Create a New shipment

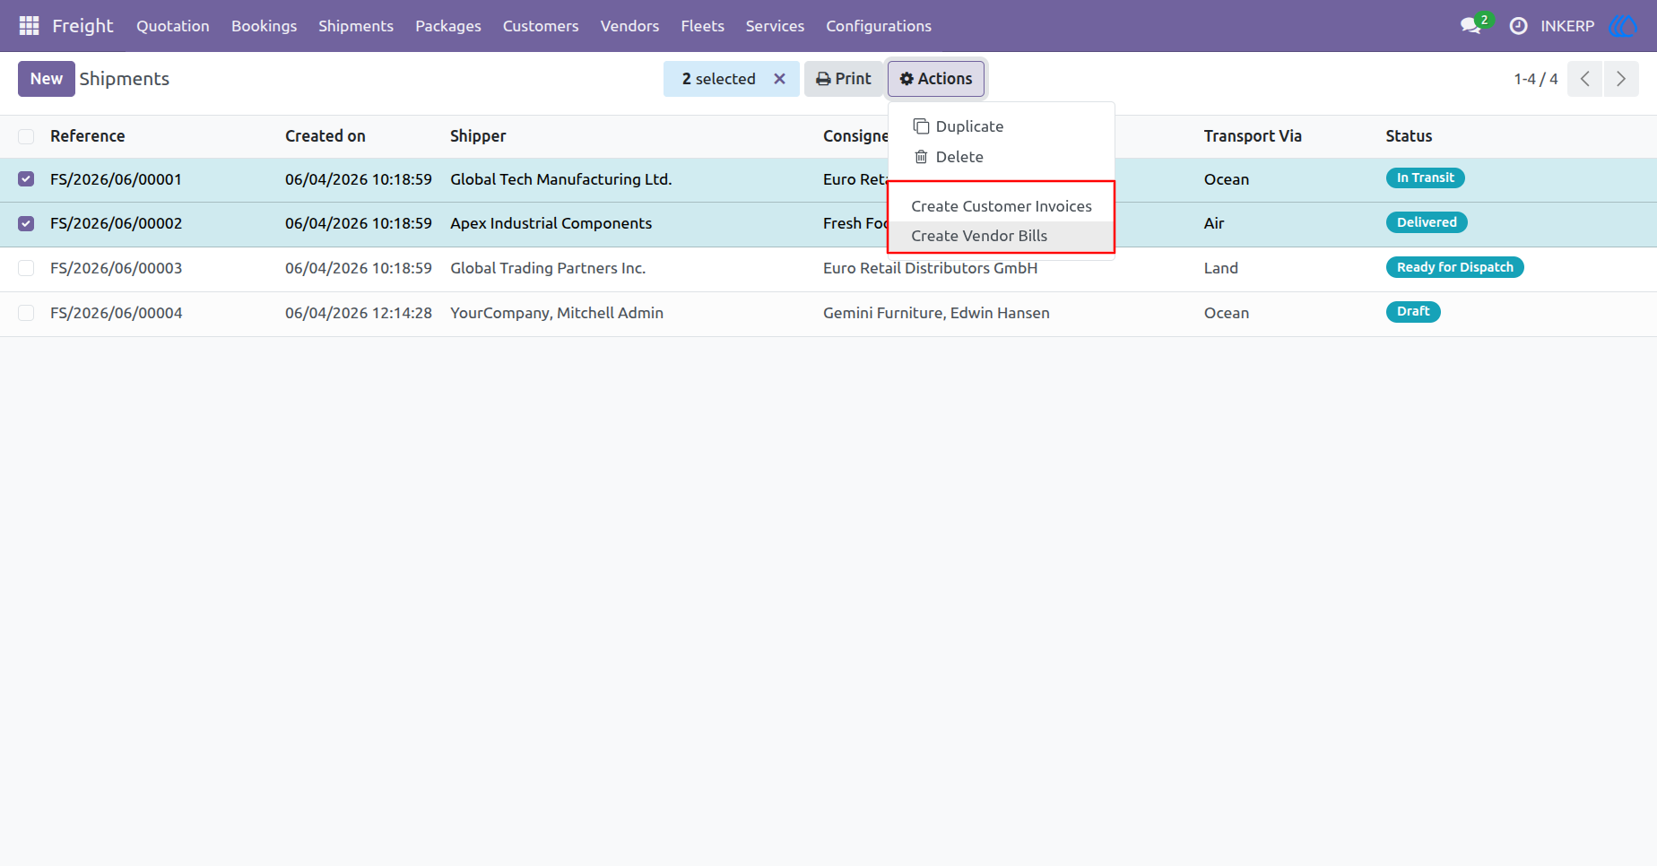point(47,79)
